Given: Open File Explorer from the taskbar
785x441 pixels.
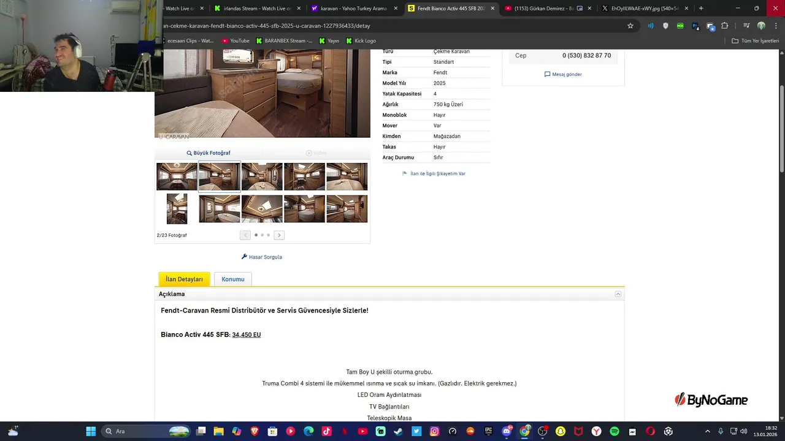Looking at the screenshot, I should click(218, 431).
